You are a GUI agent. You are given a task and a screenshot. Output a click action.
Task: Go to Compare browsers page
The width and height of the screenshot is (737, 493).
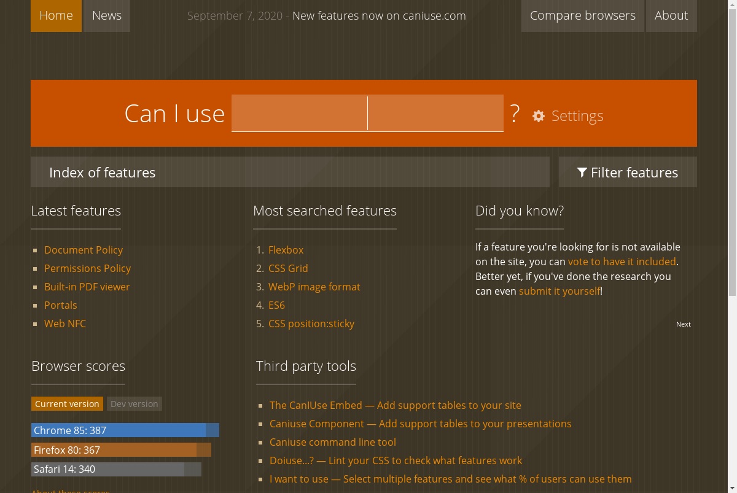pos(583,16)
